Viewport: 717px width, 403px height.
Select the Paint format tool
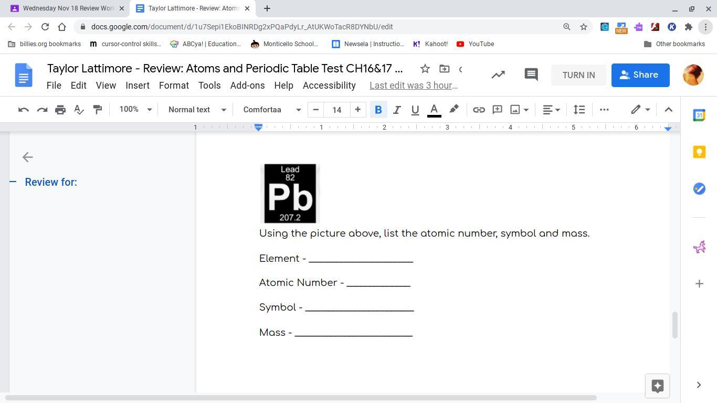click(98, 110)
